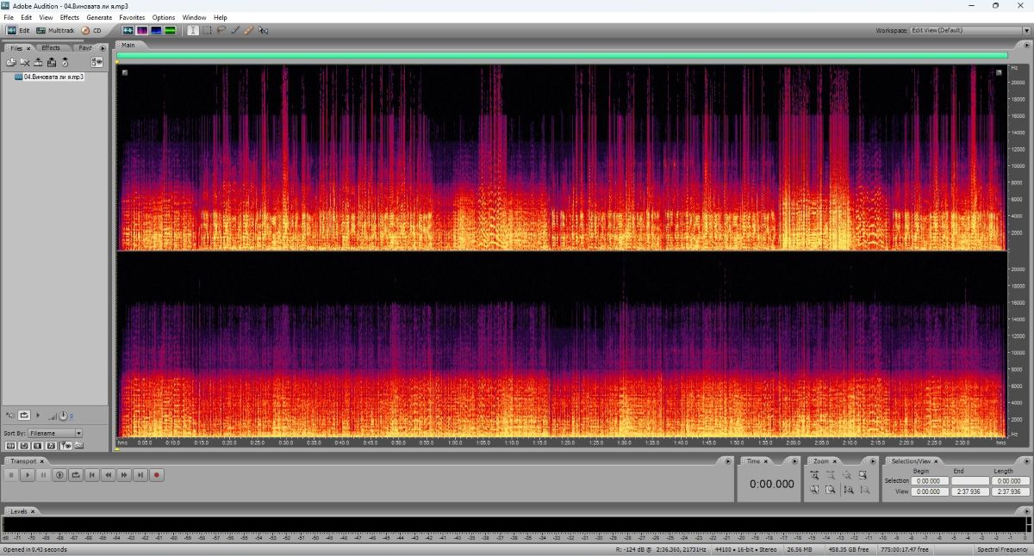Toggle Show MIDI Files filter
Viewport: 1034px width, 556px height.
coord(52,445)
